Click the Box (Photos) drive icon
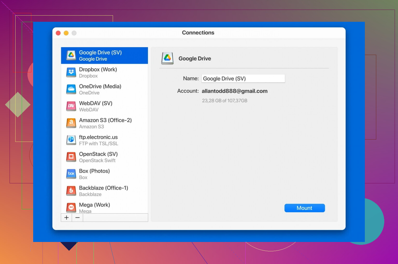The image size is (398, 264). tap(71, 174)
